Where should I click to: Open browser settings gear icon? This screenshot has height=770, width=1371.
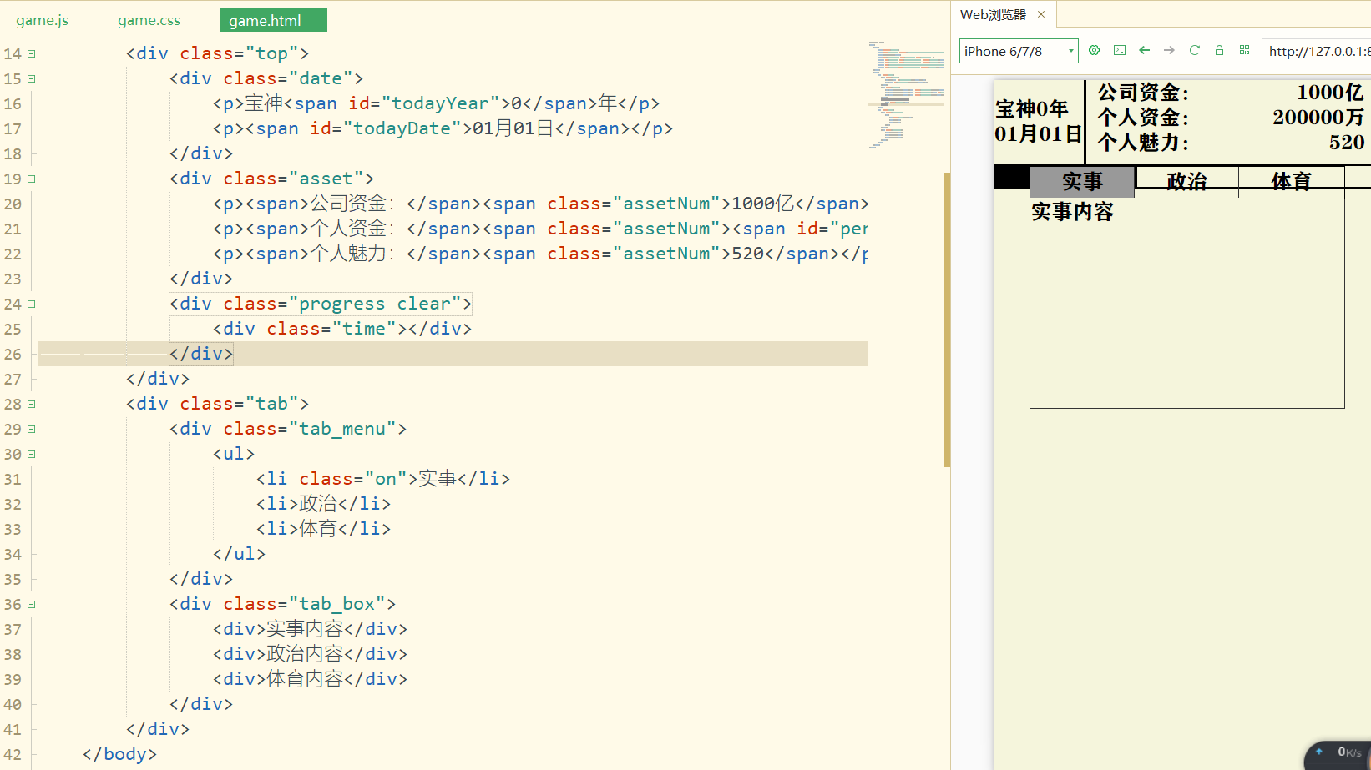point(1094,51)
